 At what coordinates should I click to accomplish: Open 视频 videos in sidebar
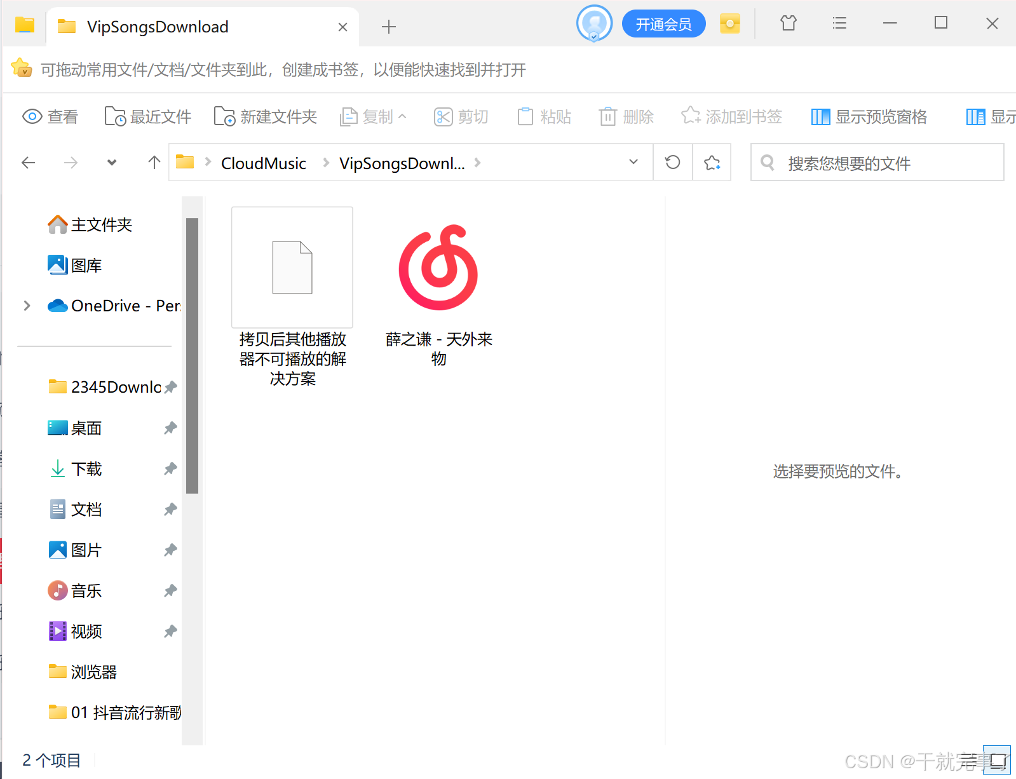(75, 631)
